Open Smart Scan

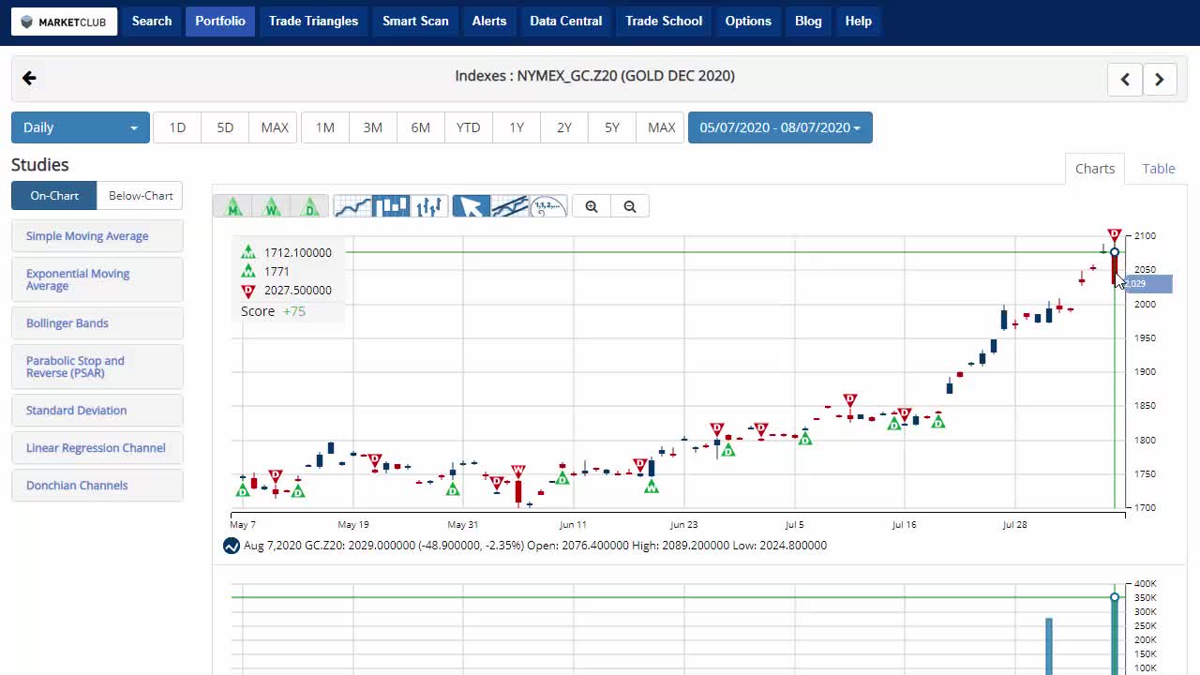click(x=415, y=21)
